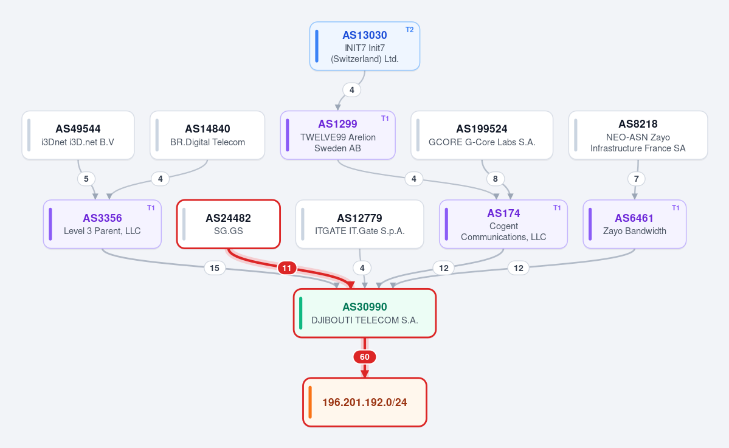Click the red 60 edge badge
The width and height of the screenshot is (729, 448).
click(x=365, y=357)
